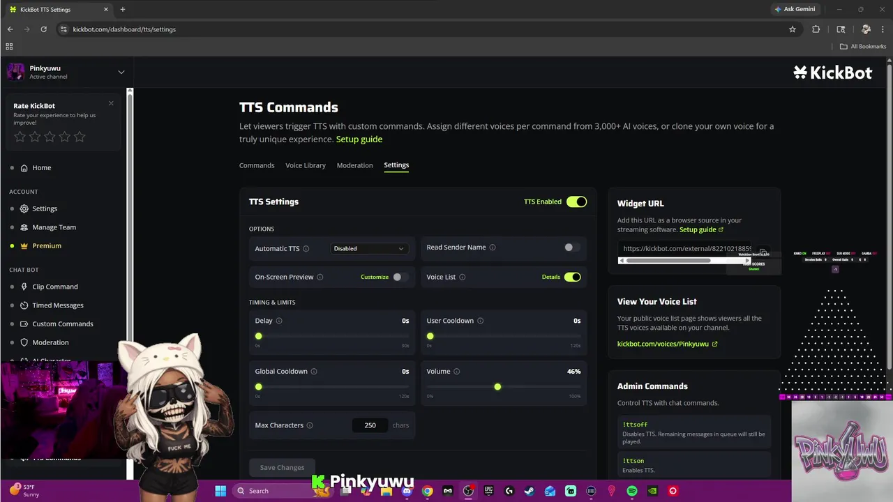
Task: Show info icon next to Global Cooldown
Action: [314, 372]
